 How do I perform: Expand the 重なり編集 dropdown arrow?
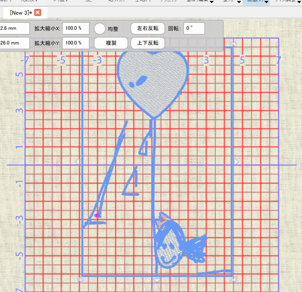tap(211, 2)
